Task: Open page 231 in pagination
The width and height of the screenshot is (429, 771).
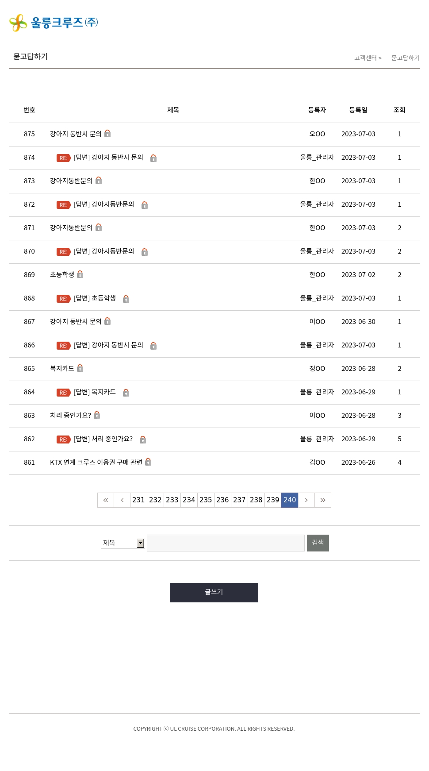Action: [138, 500]
